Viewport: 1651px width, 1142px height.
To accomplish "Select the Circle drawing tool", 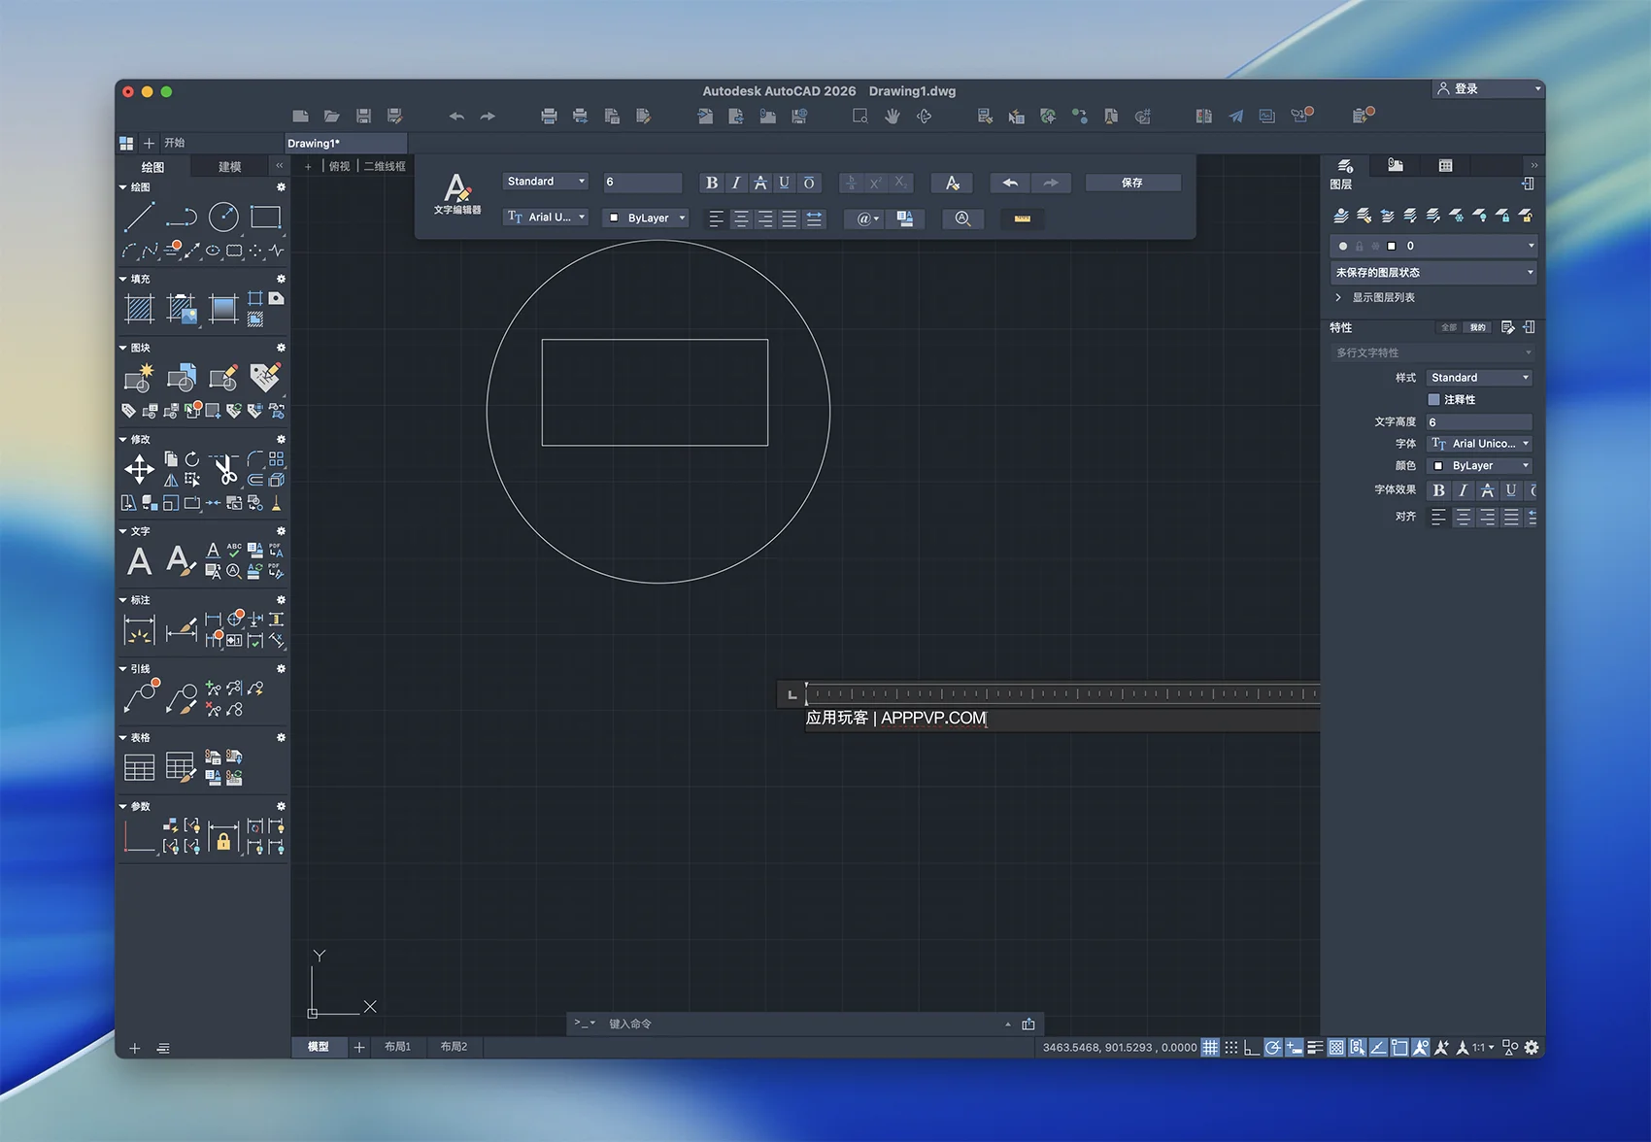I will (x=223, y=218).
